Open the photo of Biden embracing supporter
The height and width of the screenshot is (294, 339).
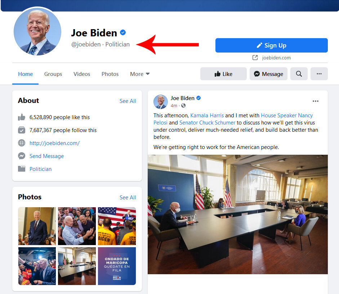click(37, 266)
